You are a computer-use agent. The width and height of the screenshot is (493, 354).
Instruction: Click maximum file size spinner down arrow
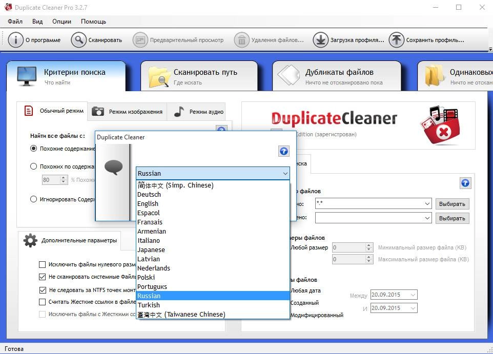tap(369, 261)
